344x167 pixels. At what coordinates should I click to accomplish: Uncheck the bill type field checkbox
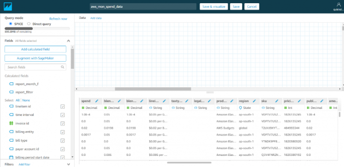point(63,141)
